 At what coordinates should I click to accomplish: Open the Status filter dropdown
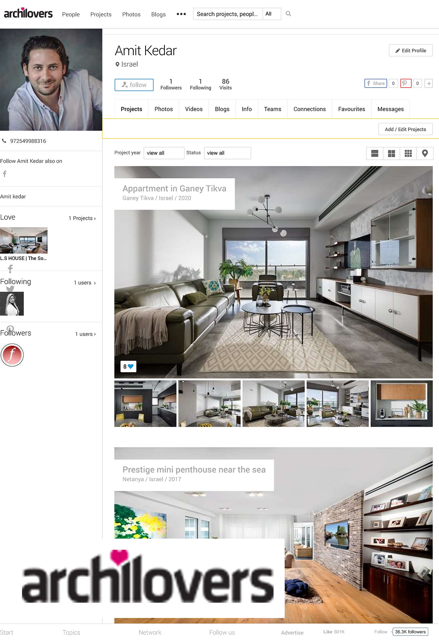(227, 153)
